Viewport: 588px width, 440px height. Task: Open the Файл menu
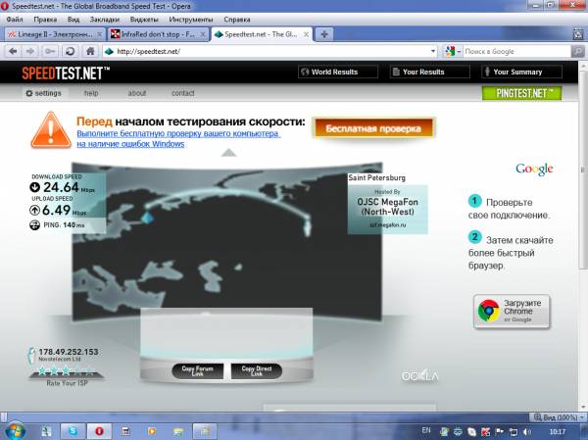(x=15, y=20)
